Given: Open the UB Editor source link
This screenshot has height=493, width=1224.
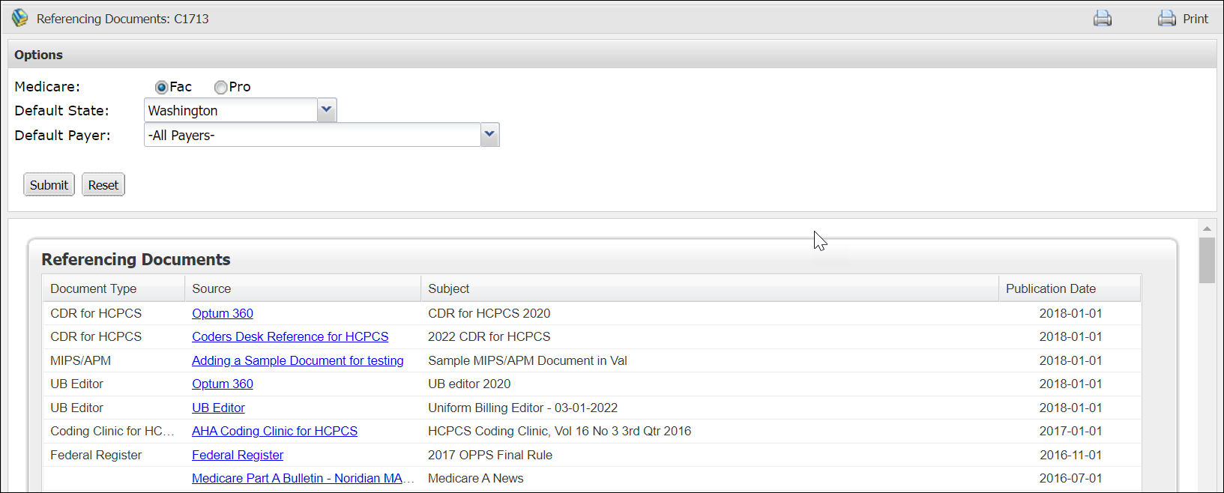Looking at the screenshot, I should click(218, 408).
